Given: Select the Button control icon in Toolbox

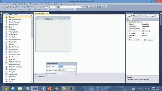Looking at the screenshot, I should pos(6,27).
